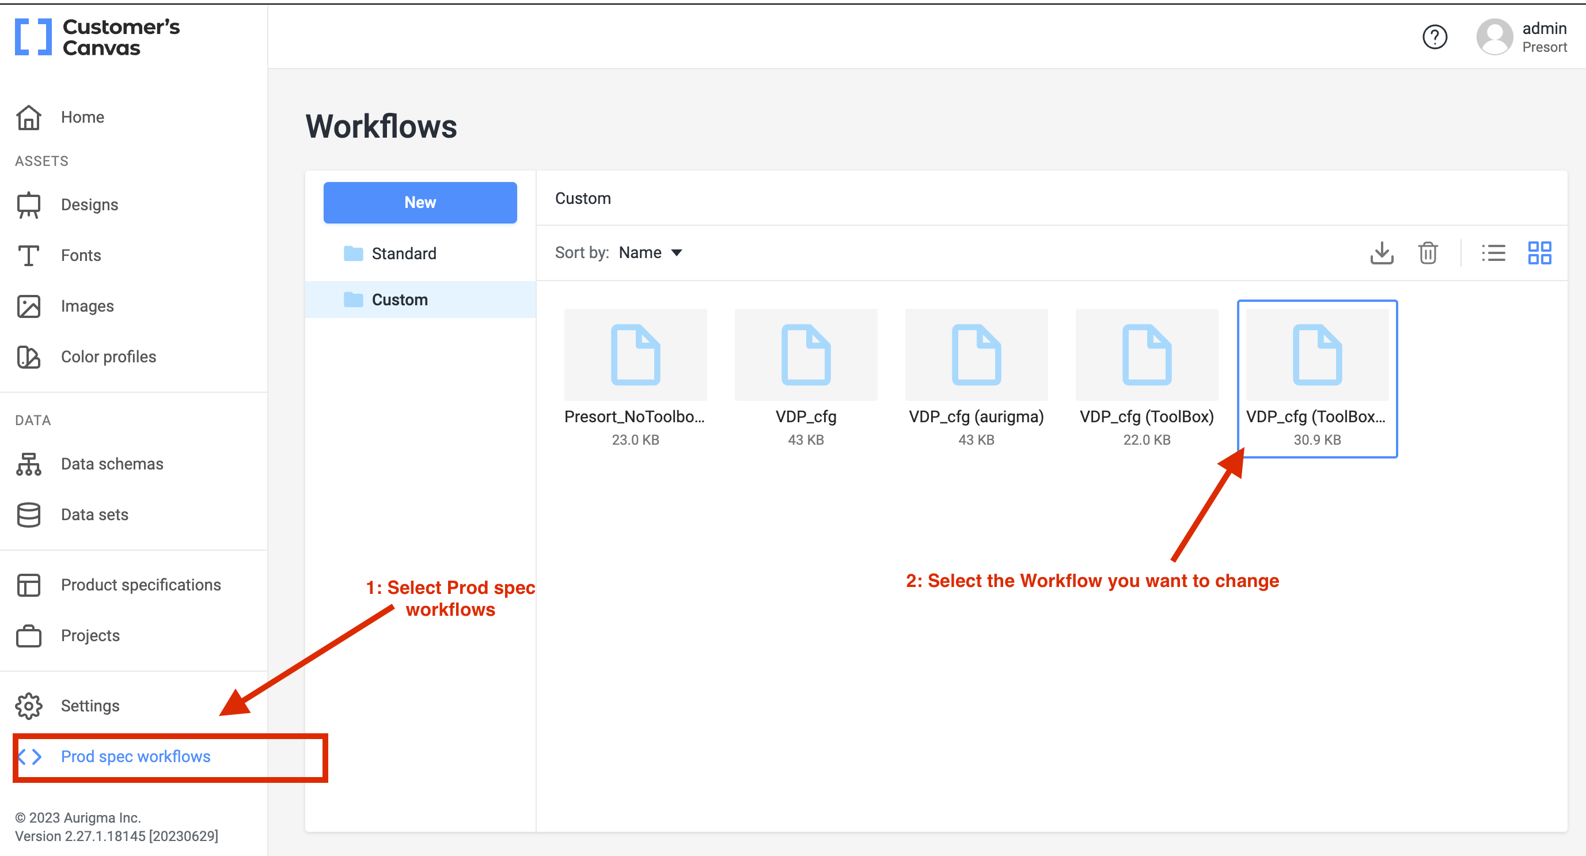
Task: Open Projects page
Action: 90,635
